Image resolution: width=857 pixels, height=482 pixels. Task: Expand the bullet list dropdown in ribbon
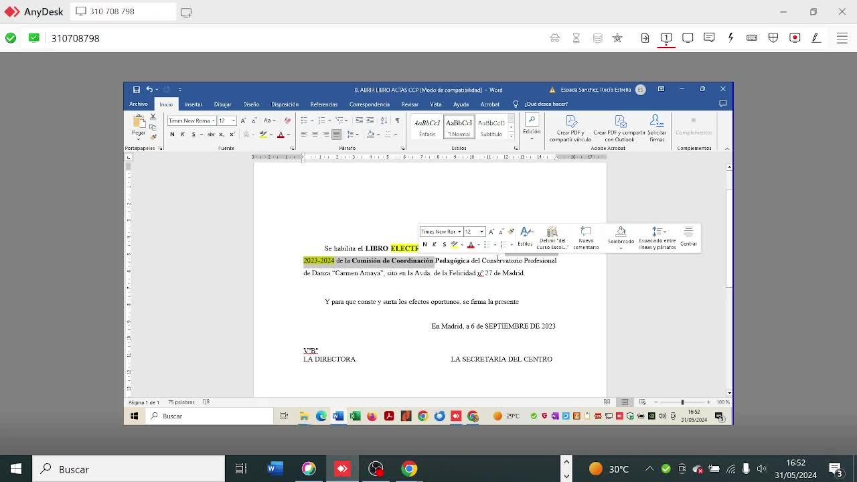[x=311, y=120]
